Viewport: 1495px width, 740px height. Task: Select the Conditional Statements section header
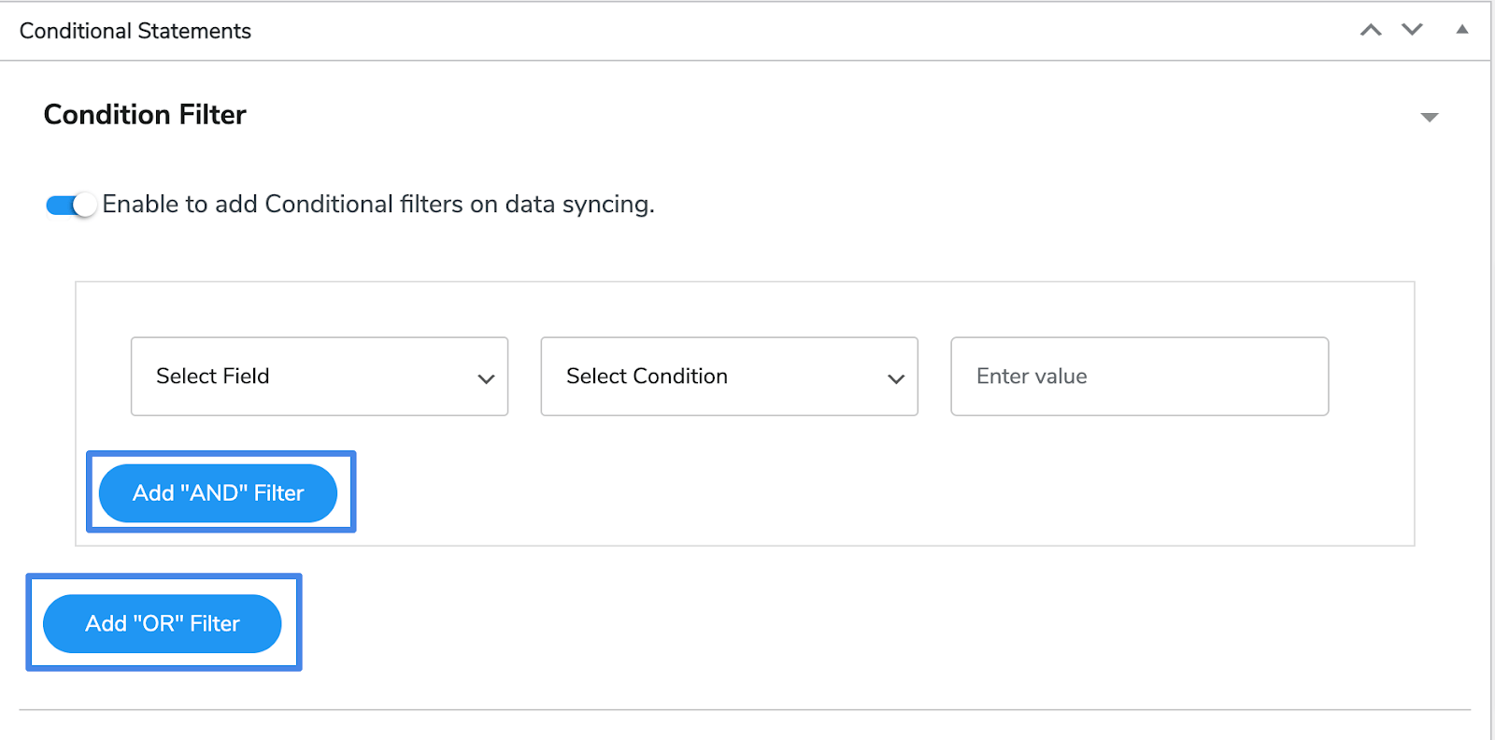coord(135,31)
